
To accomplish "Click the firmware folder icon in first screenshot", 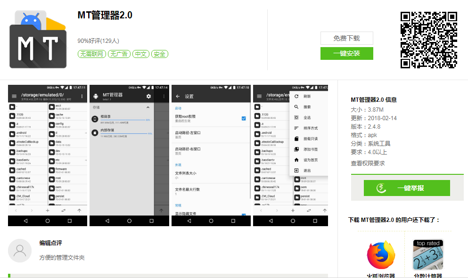I will (x=52, y=170).
